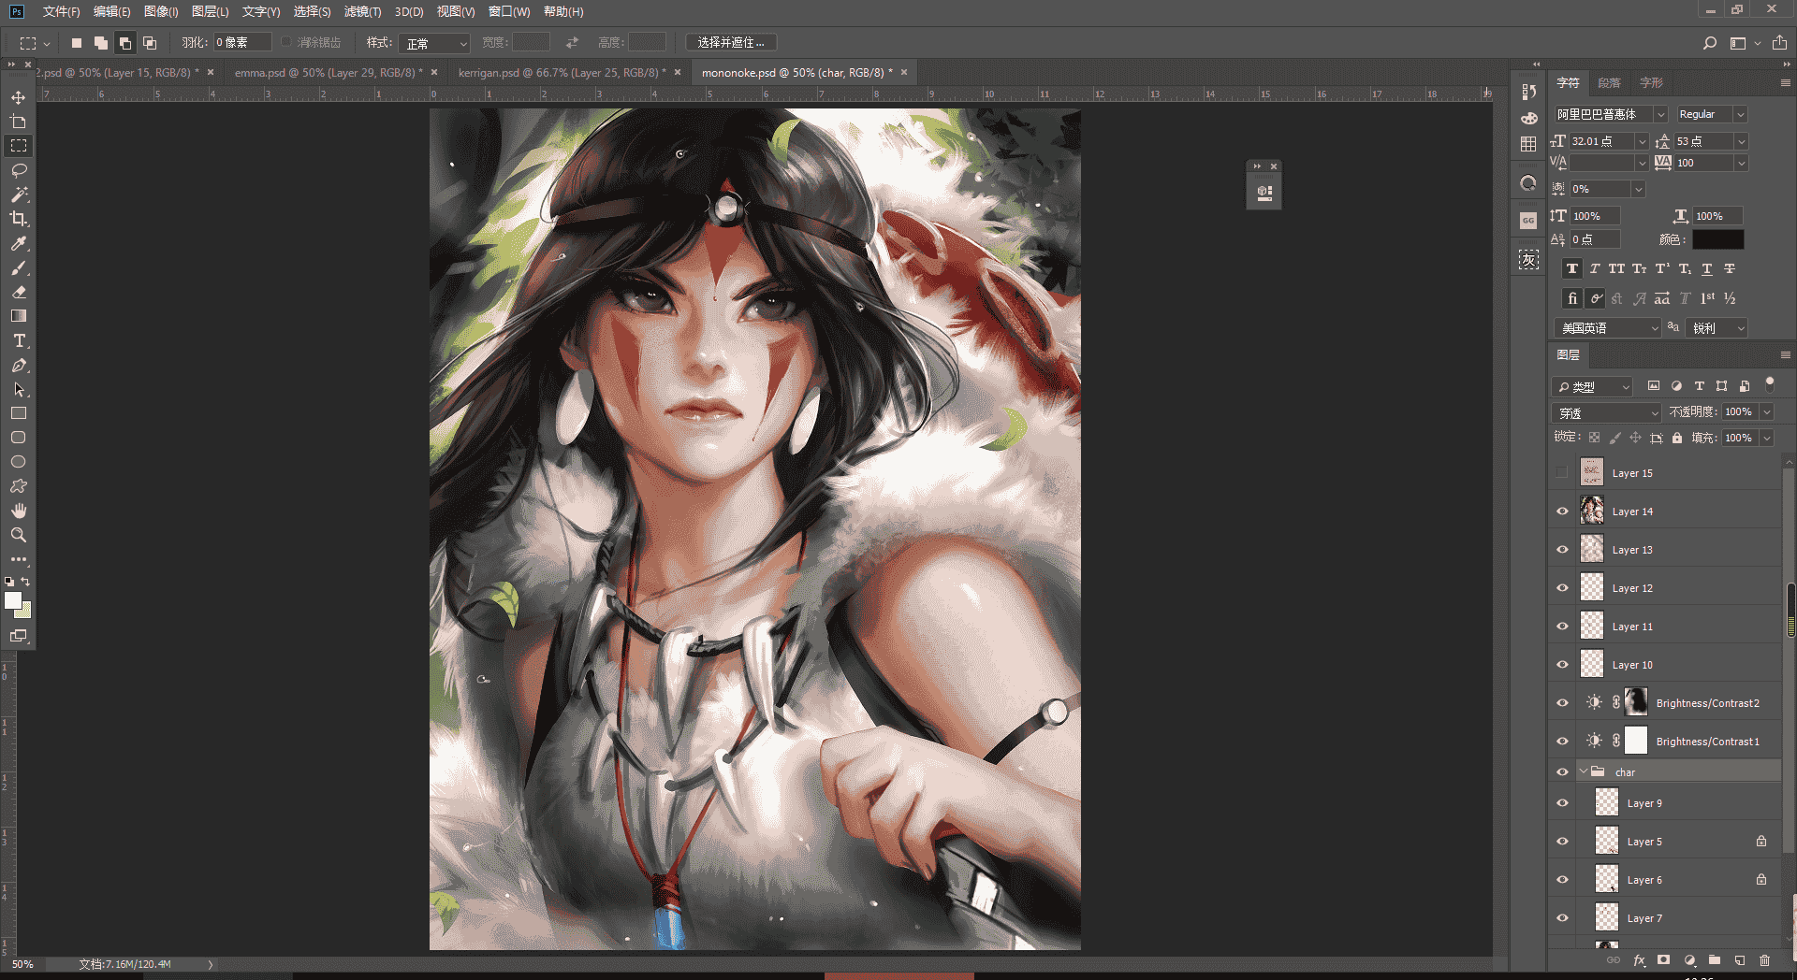1797x980 pixels.
Task: Click the 羽化 feather input field
Action: point(242,42)
